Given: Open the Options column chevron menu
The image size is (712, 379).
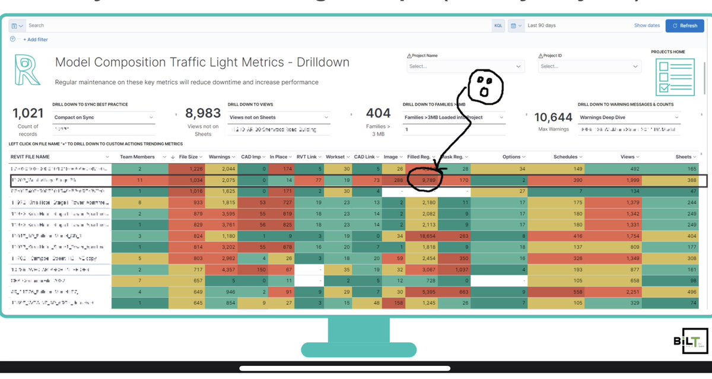Looking at the screenshot, I should [524, 157].
